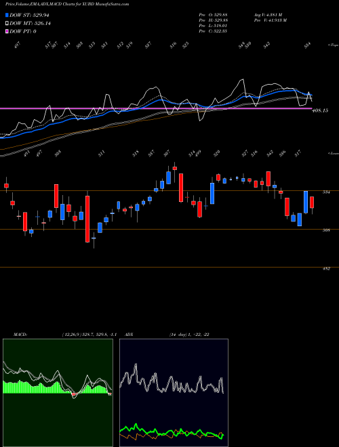Click the 'Pre H: 529.88' high value
339x447 pixels.
(x=213, y=20)
